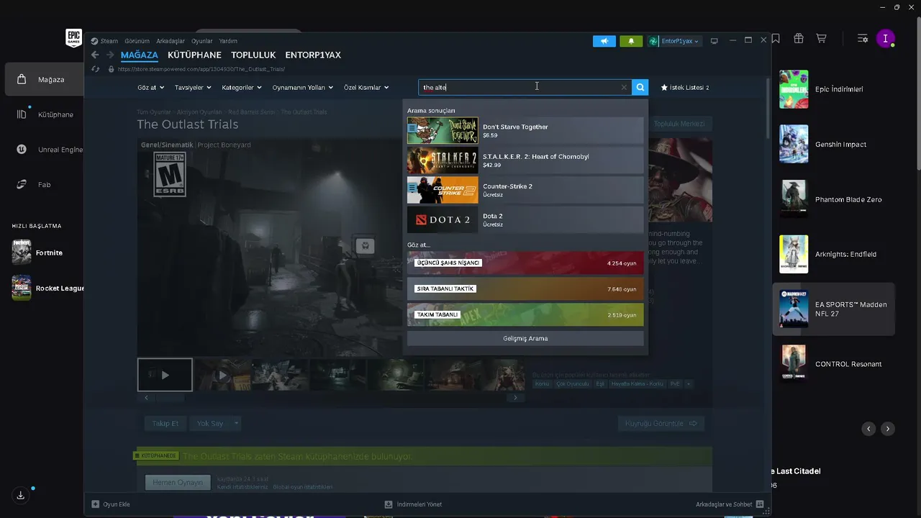Expand the arrow beside Yok Say

(236, 423)
